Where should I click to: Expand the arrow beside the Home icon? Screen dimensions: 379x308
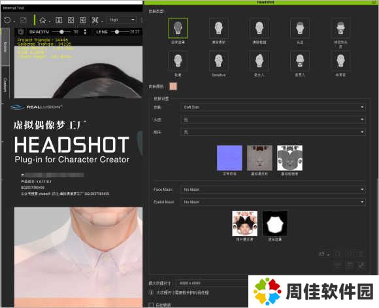click(50, 22)
